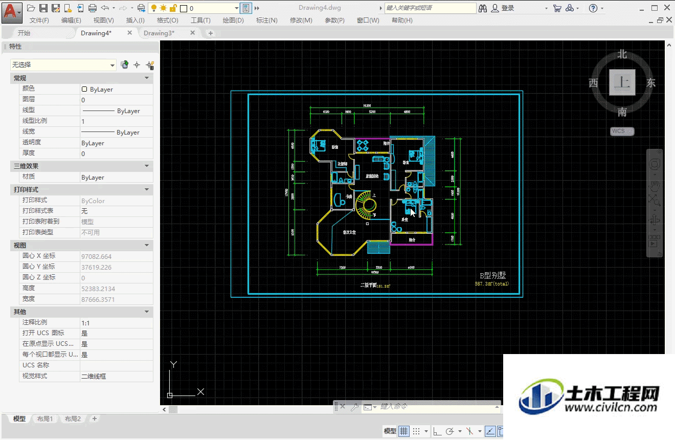This screenshot has height=440, width=675.
Task: Open the 视图(V) menu
Action: (104, 20)
